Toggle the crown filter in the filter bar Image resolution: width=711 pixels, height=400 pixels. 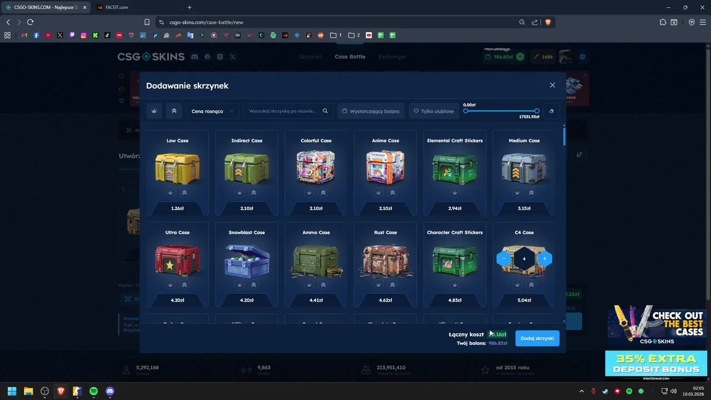pyautogui.click(x=154, y=111)
